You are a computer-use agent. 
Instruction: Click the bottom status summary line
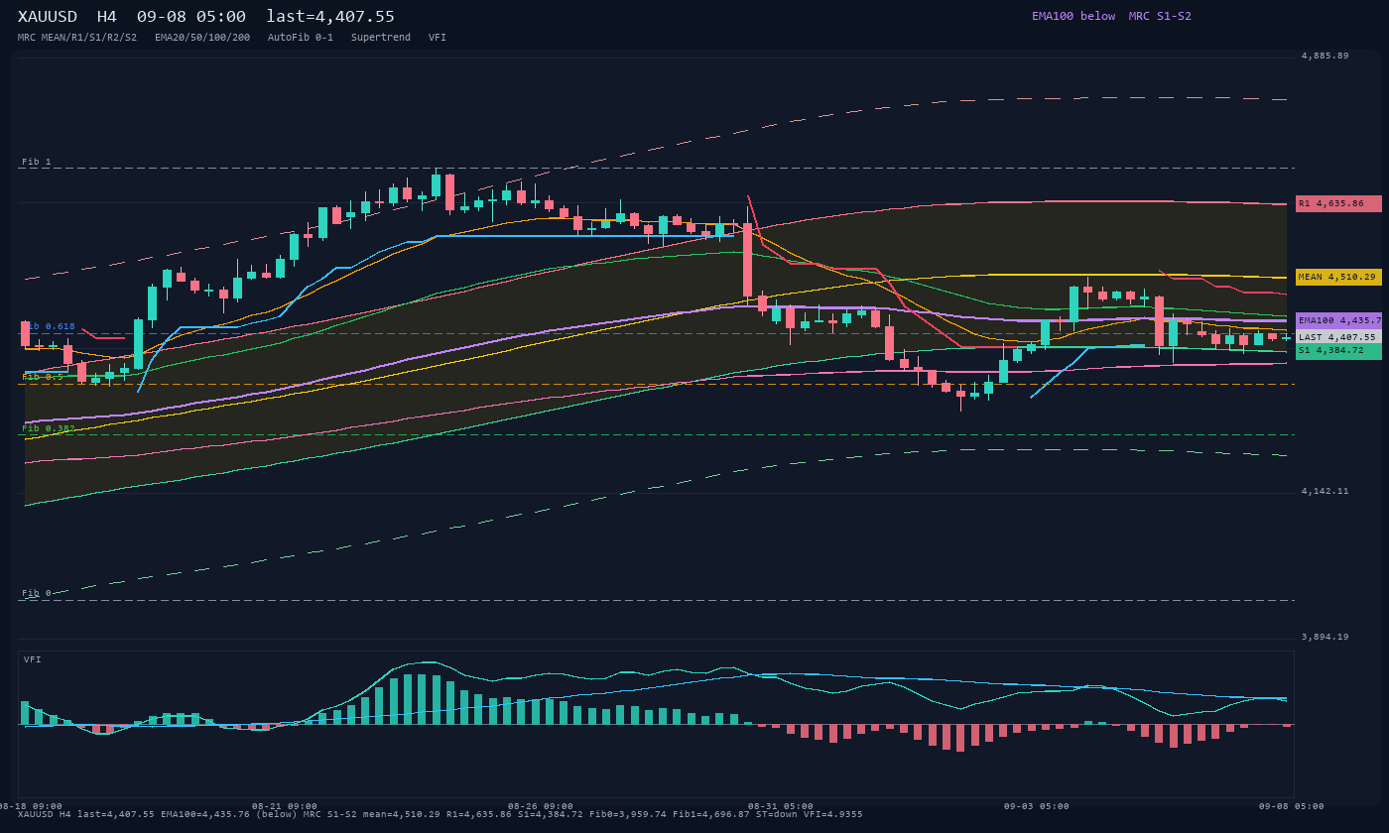point(441,814)
